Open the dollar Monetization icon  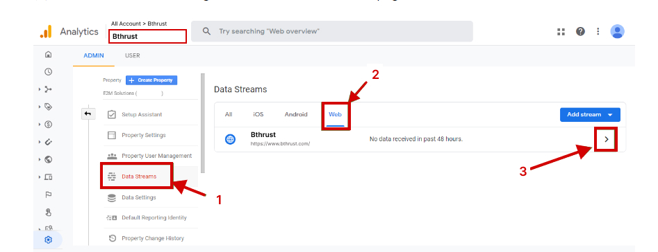click(x=48, y=124)
